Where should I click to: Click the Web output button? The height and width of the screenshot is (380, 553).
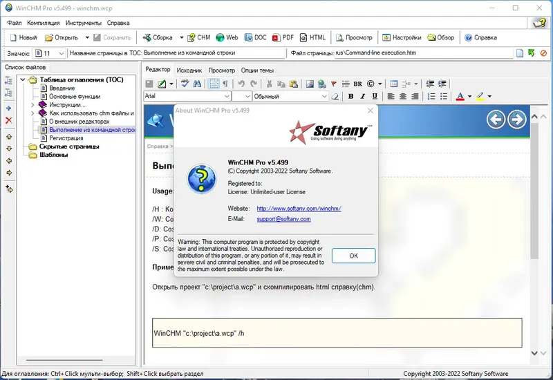click(x=227, y=37)
